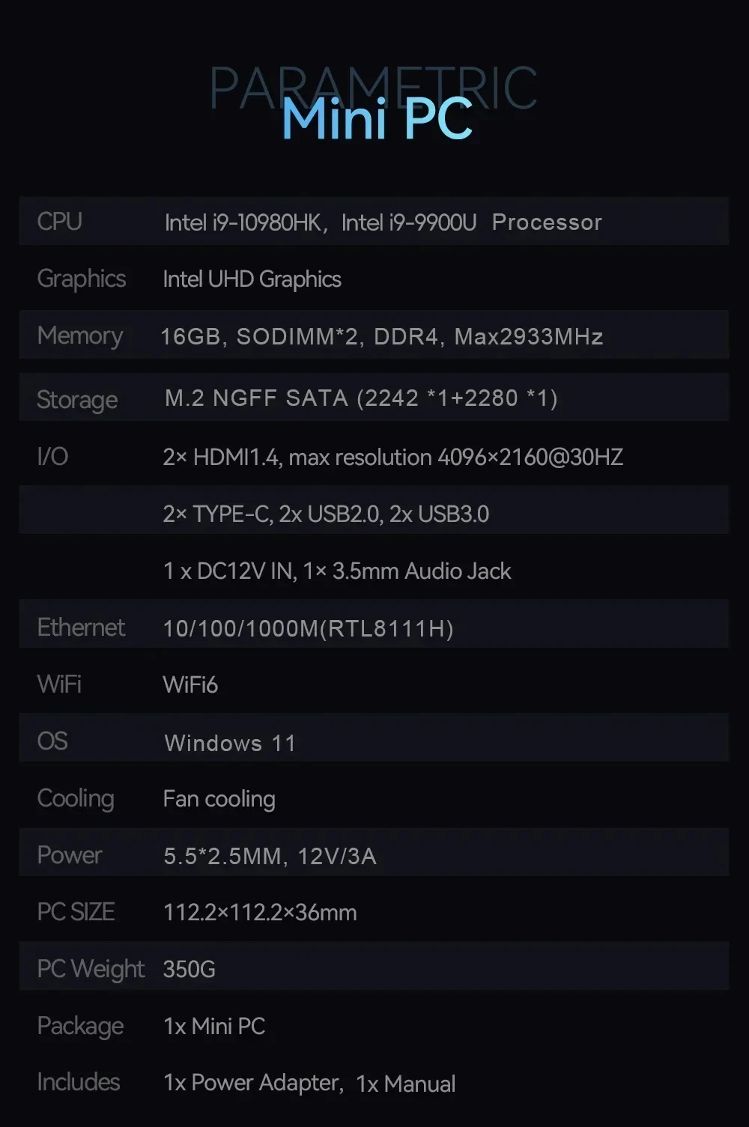Select the TYPE-C and USB ports line
The height and width of the screenshot is (1127, 749).
326,514
